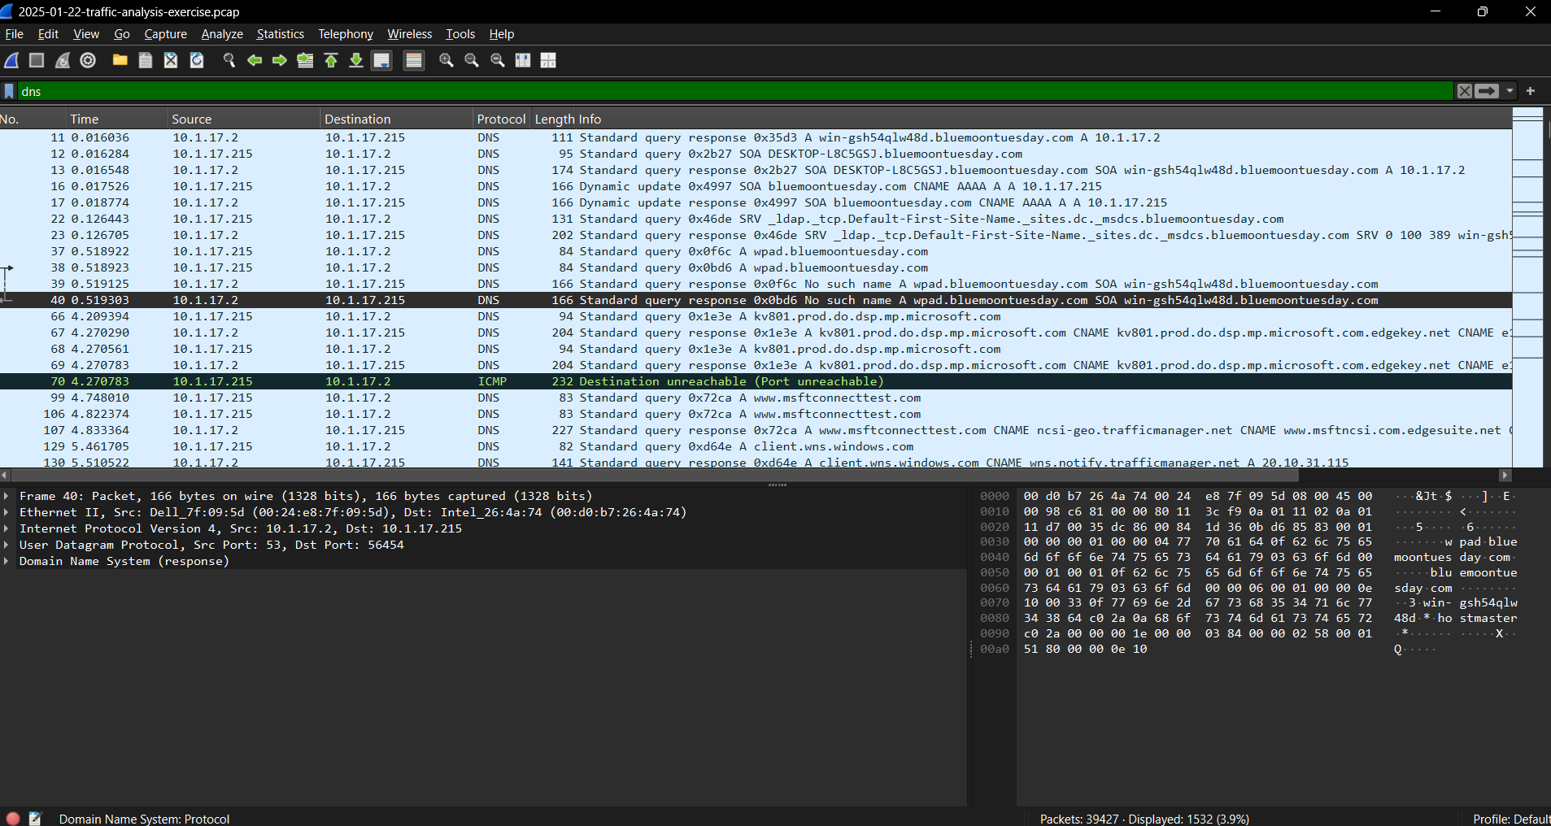Reset text zoom to normal size
Viewport: 1551px width, 826px height.
[498, 60]
